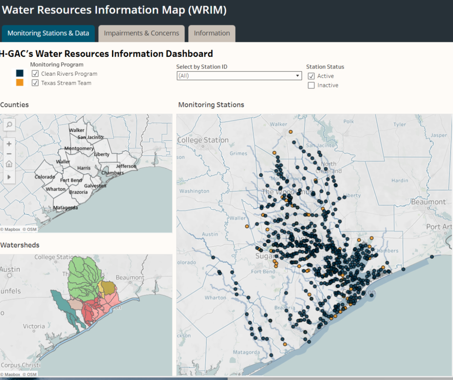The width and height of the screenshot is (453, 380).
Task: Zoom in on the Counties map
Action: click(9, 144)
